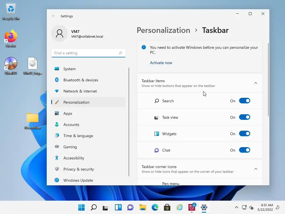Click the back arrow in Settings

[53, 16]
